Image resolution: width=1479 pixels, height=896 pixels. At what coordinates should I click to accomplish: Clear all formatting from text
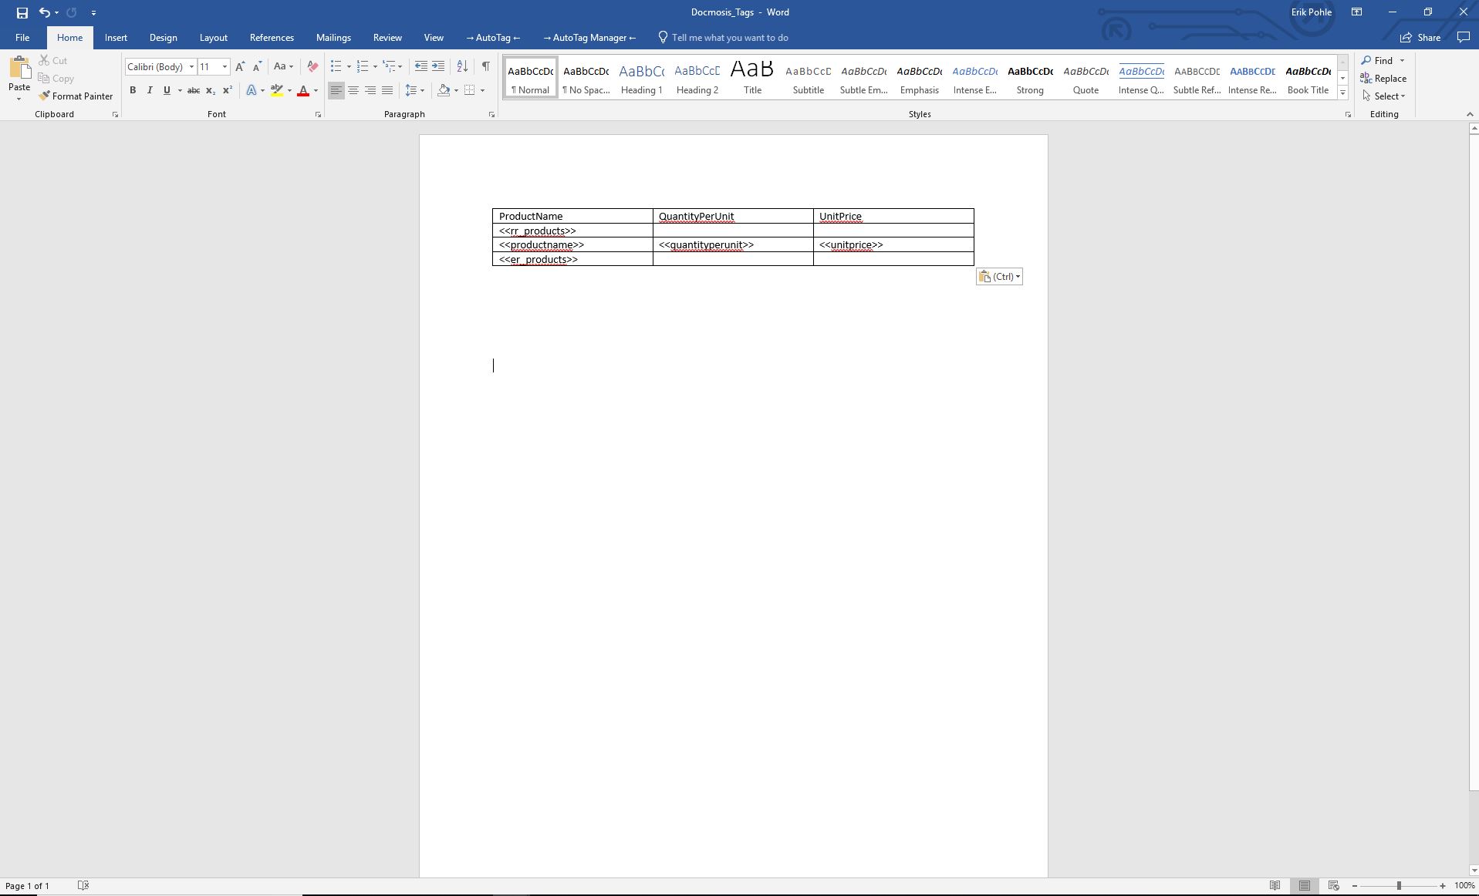pos(312,67)
